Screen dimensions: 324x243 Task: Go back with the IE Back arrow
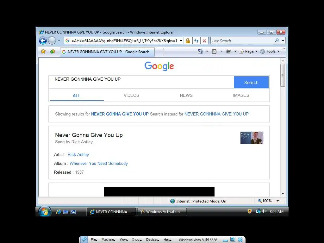coord(43,41)
